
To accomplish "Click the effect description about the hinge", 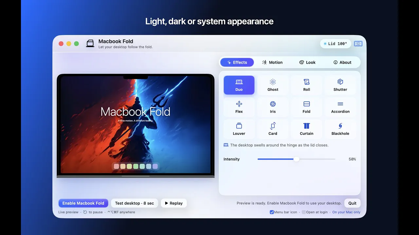I will point(279,145).
